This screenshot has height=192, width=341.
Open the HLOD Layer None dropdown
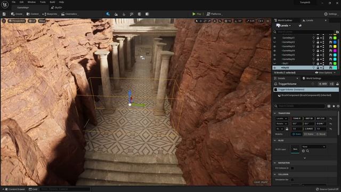click(x=313, y=147)
